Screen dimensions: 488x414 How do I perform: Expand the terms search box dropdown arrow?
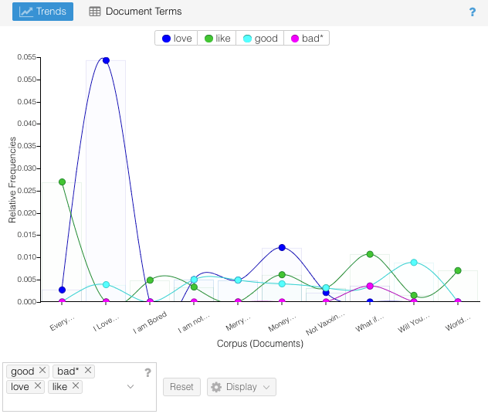[x=130, y=387]
